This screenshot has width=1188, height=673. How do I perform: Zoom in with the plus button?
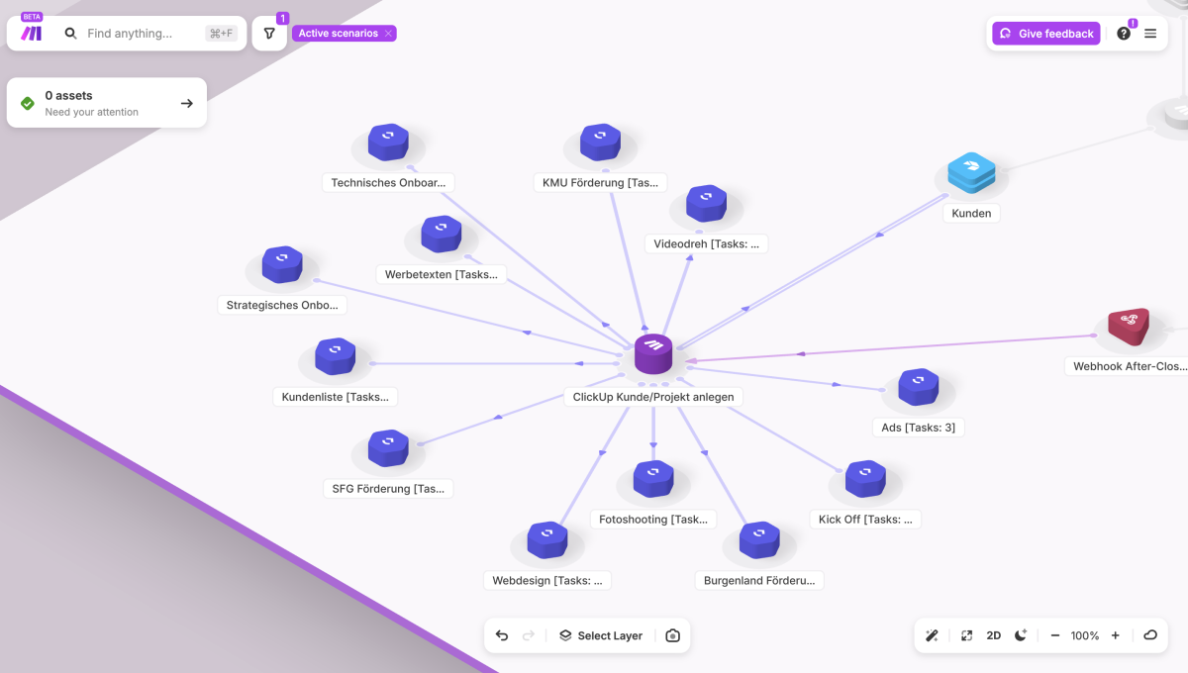1116,635
